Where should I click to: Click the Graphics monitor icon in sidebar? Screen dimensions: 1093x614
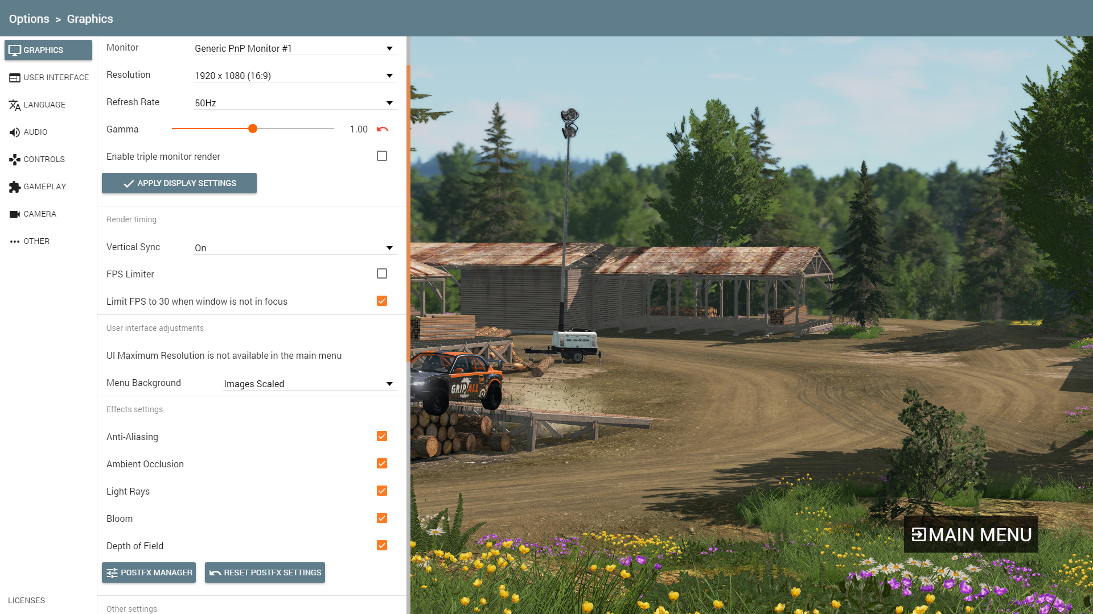(15, 50)
